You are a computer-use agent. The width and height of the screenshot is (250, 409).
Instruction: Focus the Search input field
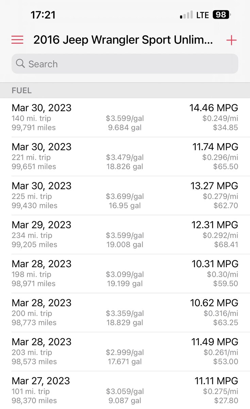pyautogui.click(x=129, y=64)
